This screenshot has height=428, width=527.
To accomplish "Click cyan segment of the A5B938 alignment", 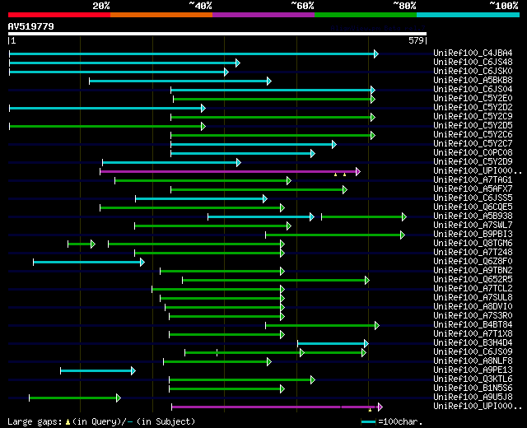I will click(261, 217).
